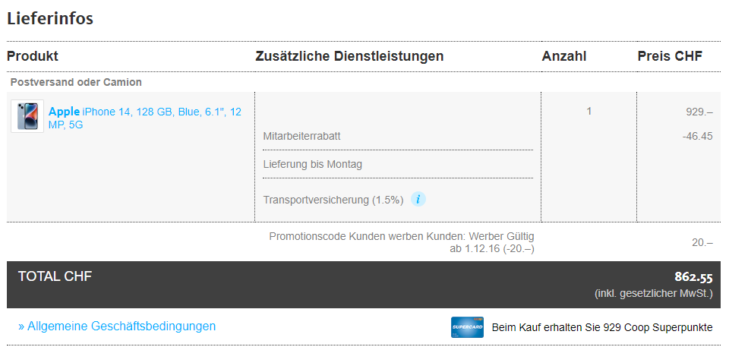Select the total amount 862.55

pos(693,277)
